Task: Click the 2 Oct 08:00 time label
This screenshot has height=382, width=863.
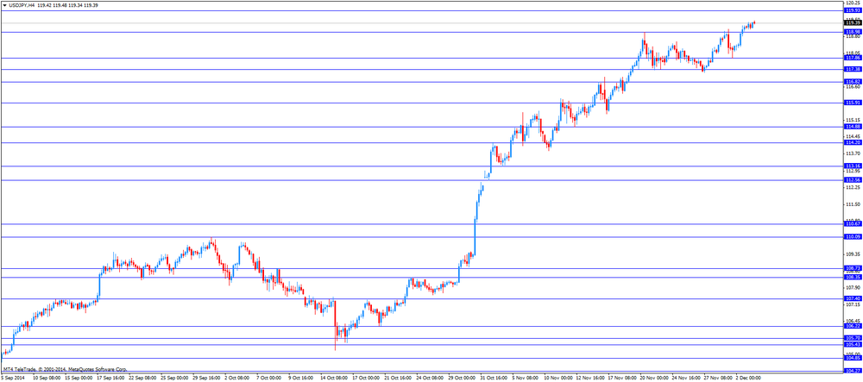Action: tap(238, 379)
